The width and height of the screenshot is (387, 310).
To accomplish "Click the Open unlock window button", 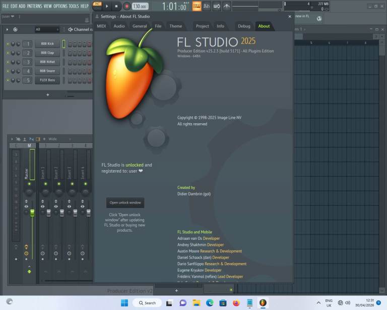I will [x=125, y=202].
